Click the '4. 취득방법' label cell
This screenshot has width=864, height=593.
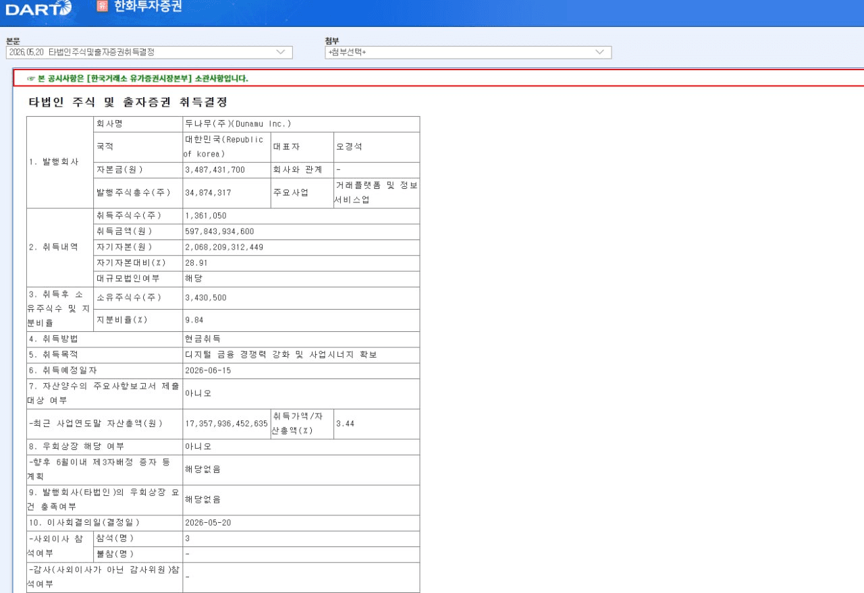point(105,339)
